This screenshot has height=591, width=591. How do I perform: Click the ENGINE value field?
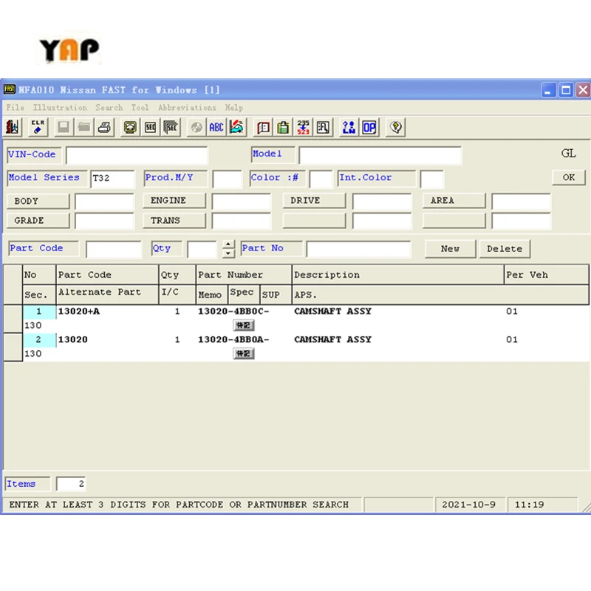click(x=242, y=201)
